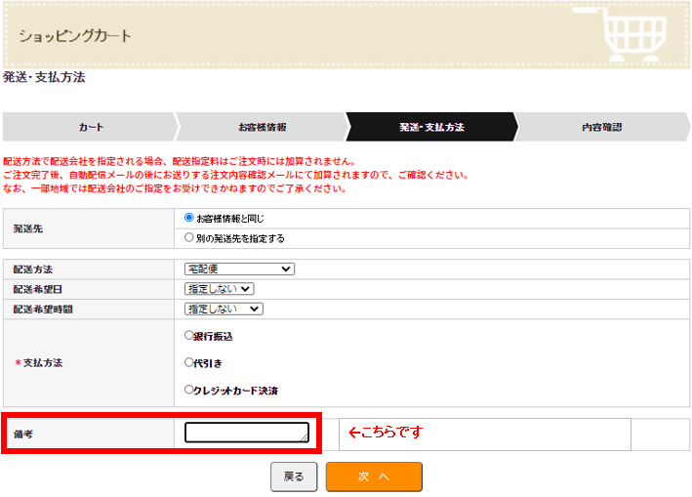Expand the 配送希望日 dropdown
This screenshot has width=692, height=497.
coord(219,289)
